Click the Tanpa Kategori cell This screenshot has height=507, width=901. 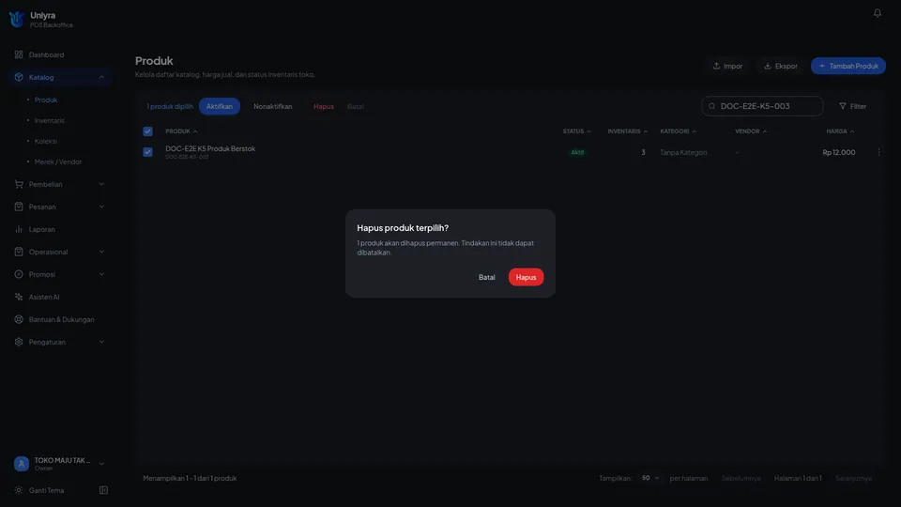pos(683,152)
